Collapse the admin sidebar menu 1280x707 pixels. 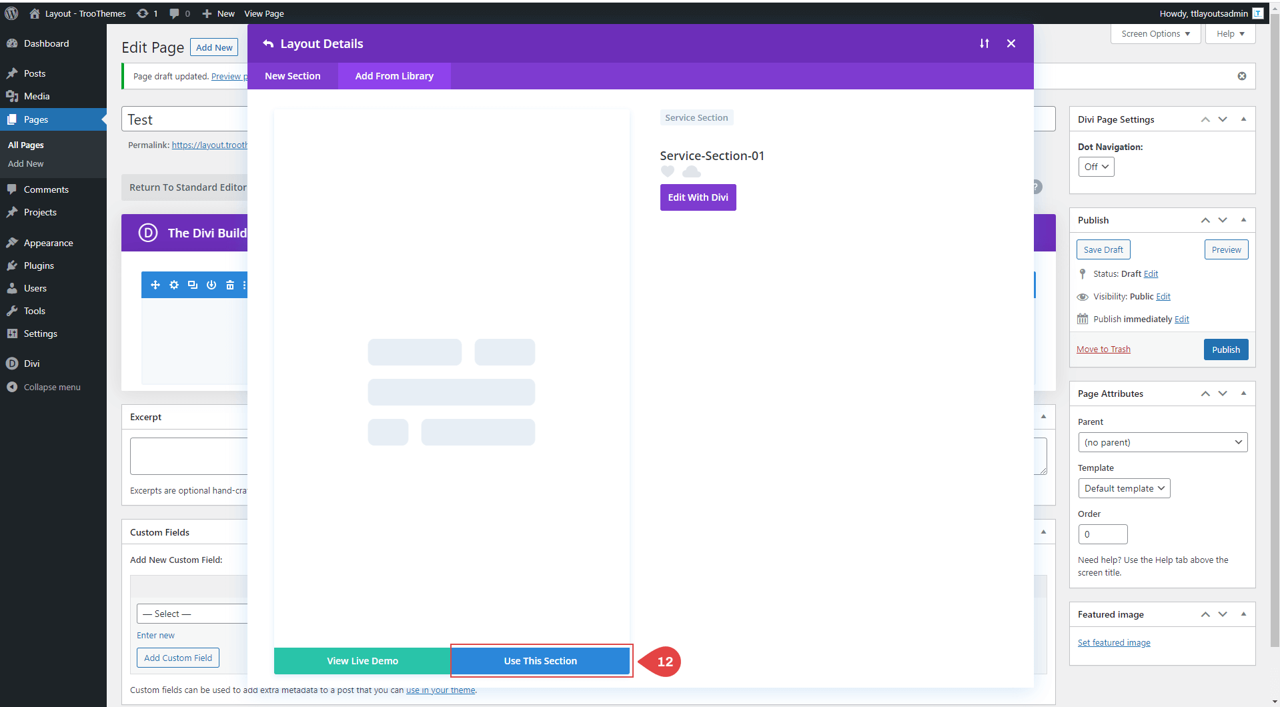53,387
